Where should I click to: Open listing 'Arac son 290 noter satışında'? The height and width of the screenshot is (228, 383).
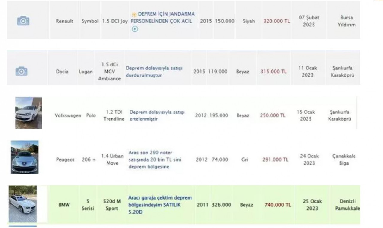155,159
